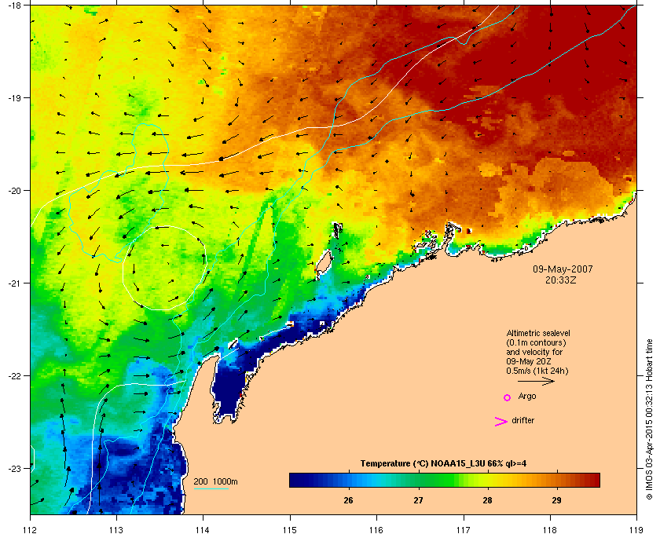Click the '200 1000m' bathymetry label
This screenshot has width=660, height=534.
215,481
